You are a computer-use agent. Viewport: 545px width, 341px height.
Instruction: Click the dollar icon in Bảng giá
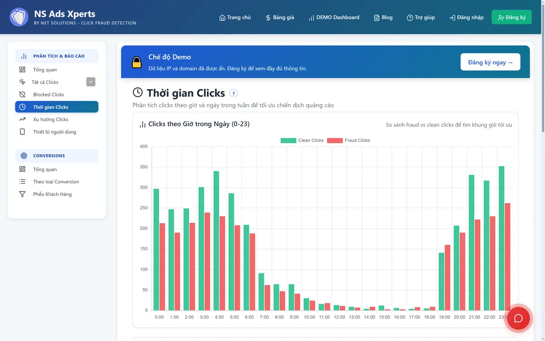(268, 18)
